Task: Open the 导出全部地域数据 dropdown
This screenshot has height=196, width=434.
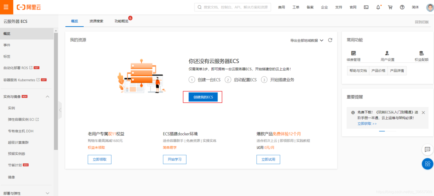Action: click(x=307, y=40)
